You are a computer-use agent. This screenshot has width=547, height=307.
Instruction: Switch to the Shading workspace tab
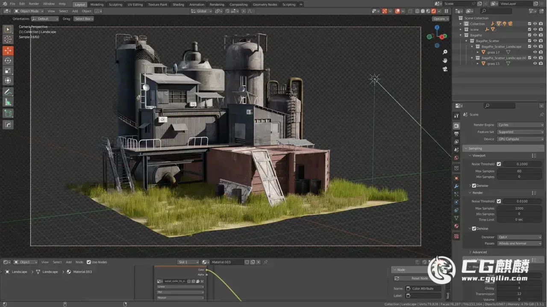click(x=178, y=4)
